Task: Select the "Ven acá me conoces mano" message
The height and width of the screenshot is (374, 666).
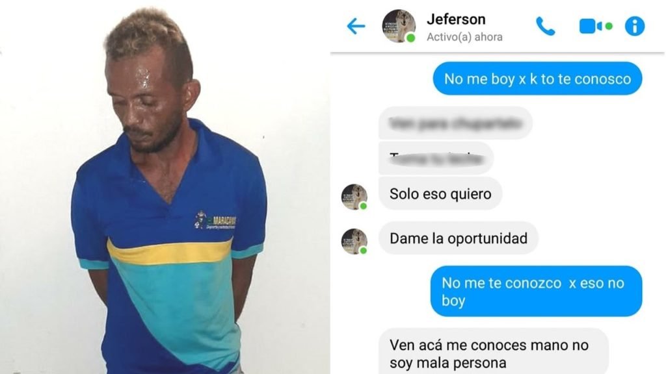Action: (x=493, y=351)
